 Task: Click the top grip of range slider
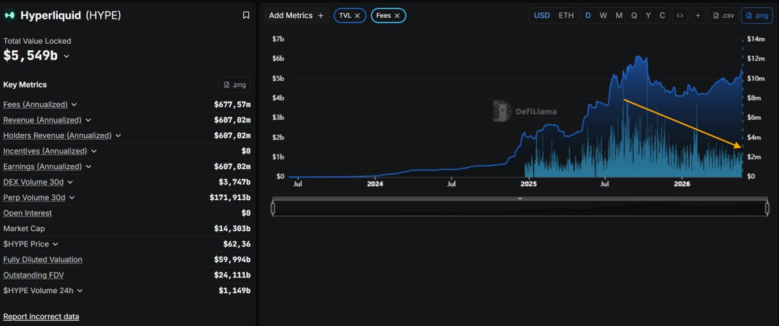pyautogui.click(x=520, y=198)
